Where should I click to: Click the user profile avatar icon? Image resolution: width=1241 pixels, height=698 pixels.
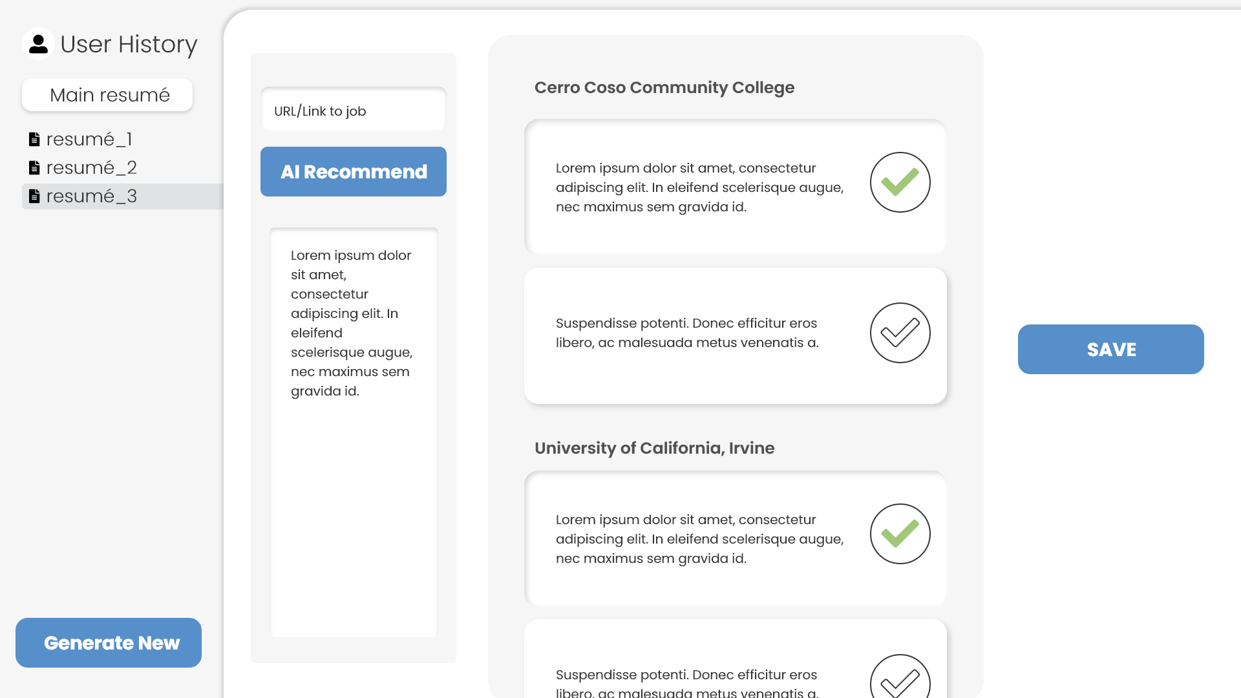click(38, 44)
